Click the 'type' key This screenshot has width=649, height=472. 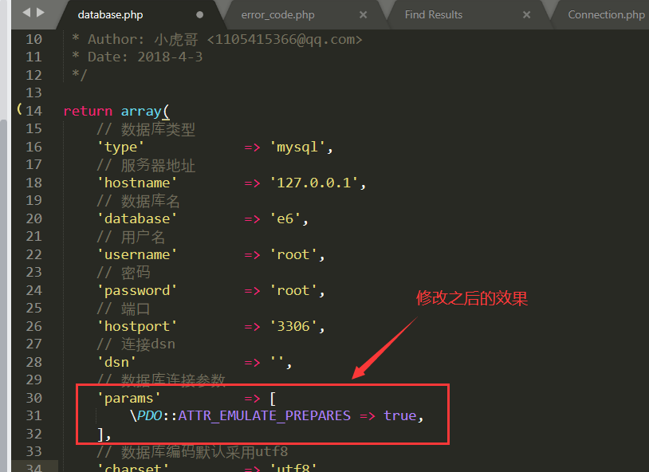point(120,147)
